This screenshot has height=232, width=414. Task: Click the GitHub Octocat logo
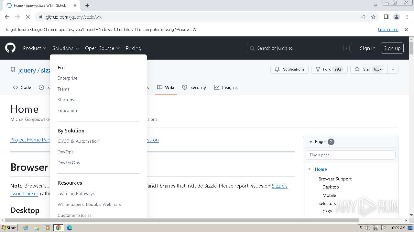point(10,48)
